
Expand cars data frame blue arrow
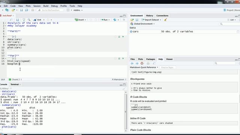pos(131,31)
